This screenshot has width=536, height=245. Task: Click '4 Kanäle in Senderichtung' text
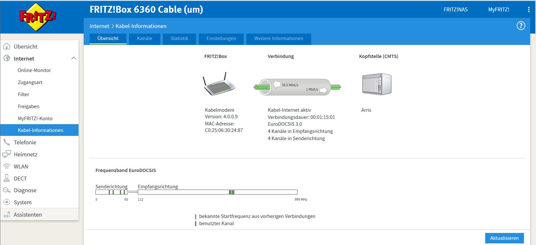[296, 138]
